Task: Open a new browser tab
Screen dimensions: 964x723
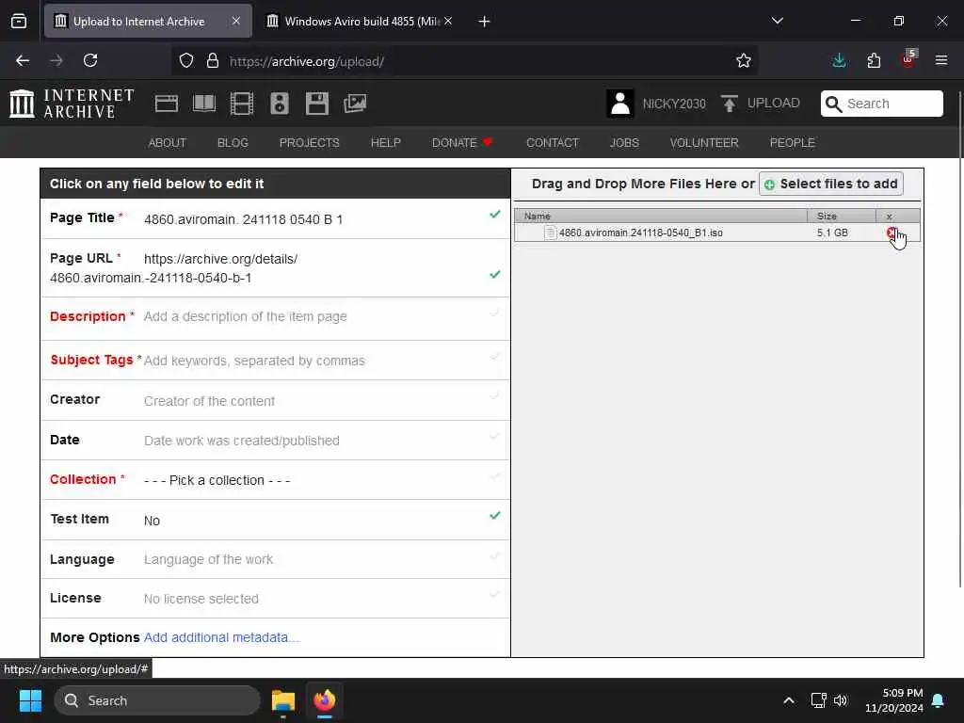Action: coord(484,22)
